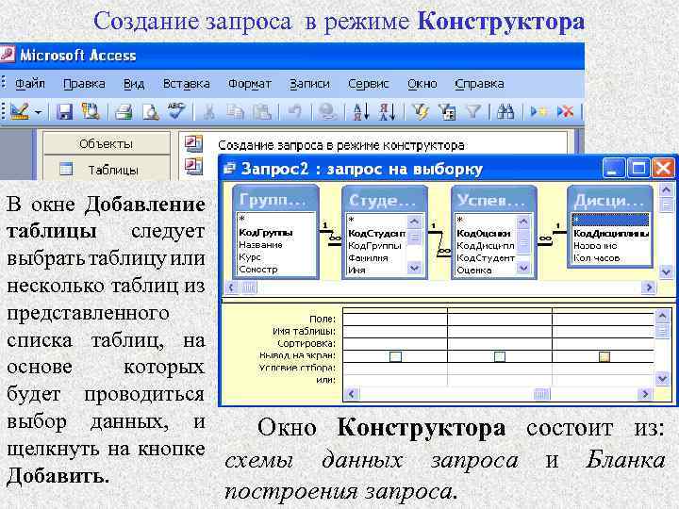Click the Undo arrow icon

[x=295, y=112]
